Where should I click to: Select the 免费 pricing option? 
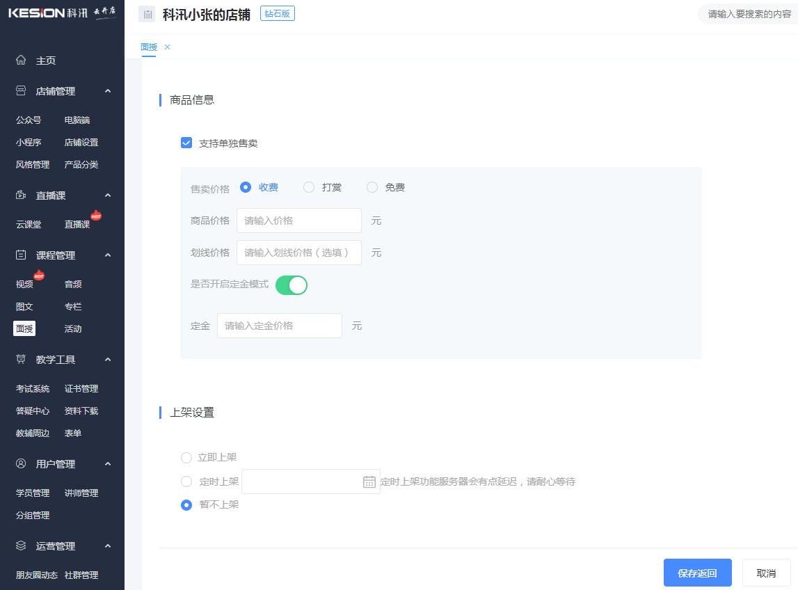(x=372, y=186)
